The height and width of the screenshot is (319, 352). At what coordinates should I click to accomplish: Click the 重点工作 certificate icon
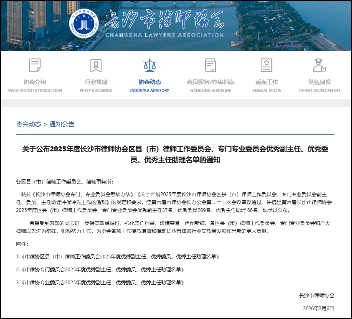coord(266,65)
